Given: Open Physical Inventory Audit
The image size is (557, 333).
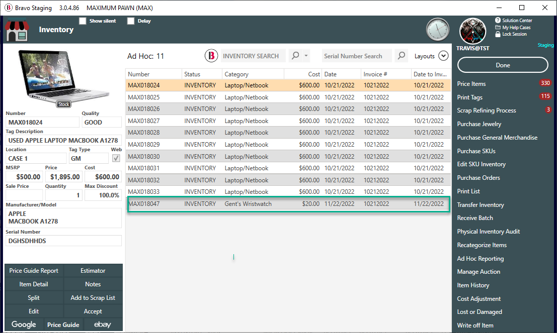Looking at the screenshot, I should (x=488, y=231).
